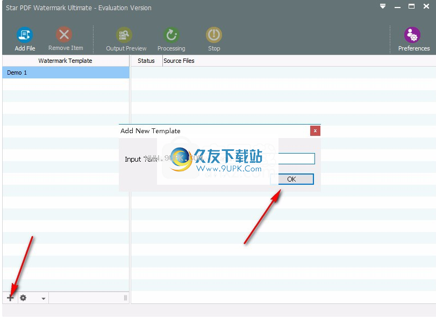Click the template settings gear icon

pos(23,298)
